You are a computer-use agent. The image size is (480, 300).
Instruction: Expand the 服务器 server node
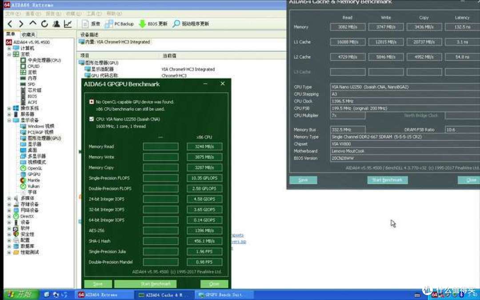click(9, 114)
